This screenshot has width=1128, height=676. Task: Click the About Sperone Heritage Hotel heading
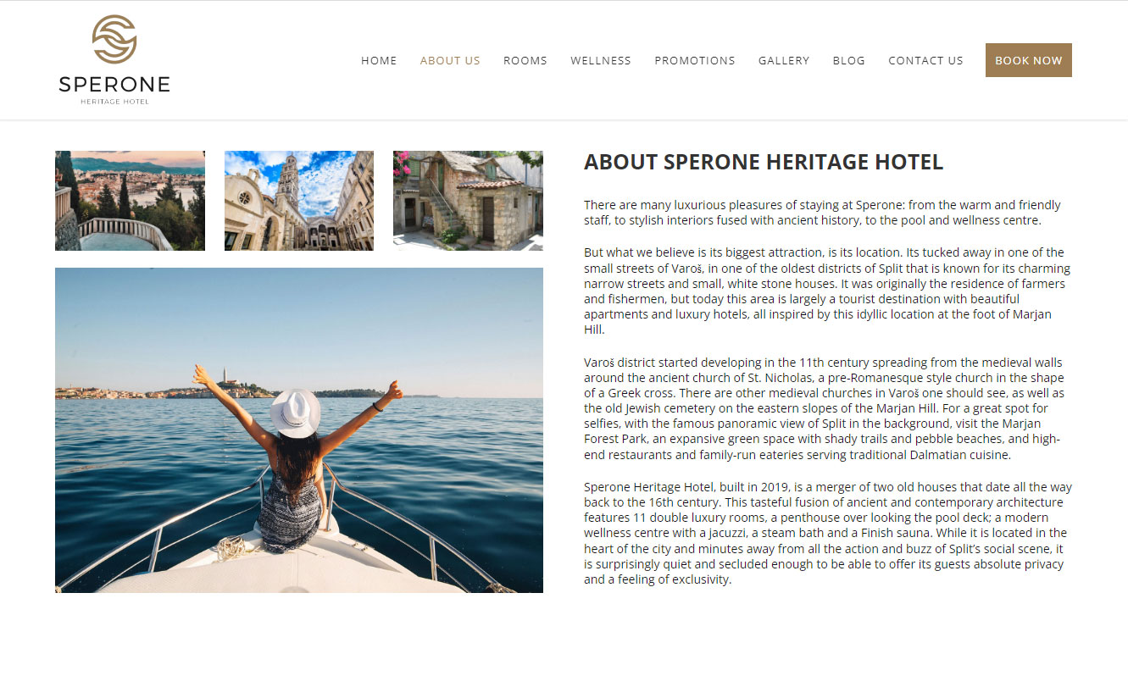(764, 163)
